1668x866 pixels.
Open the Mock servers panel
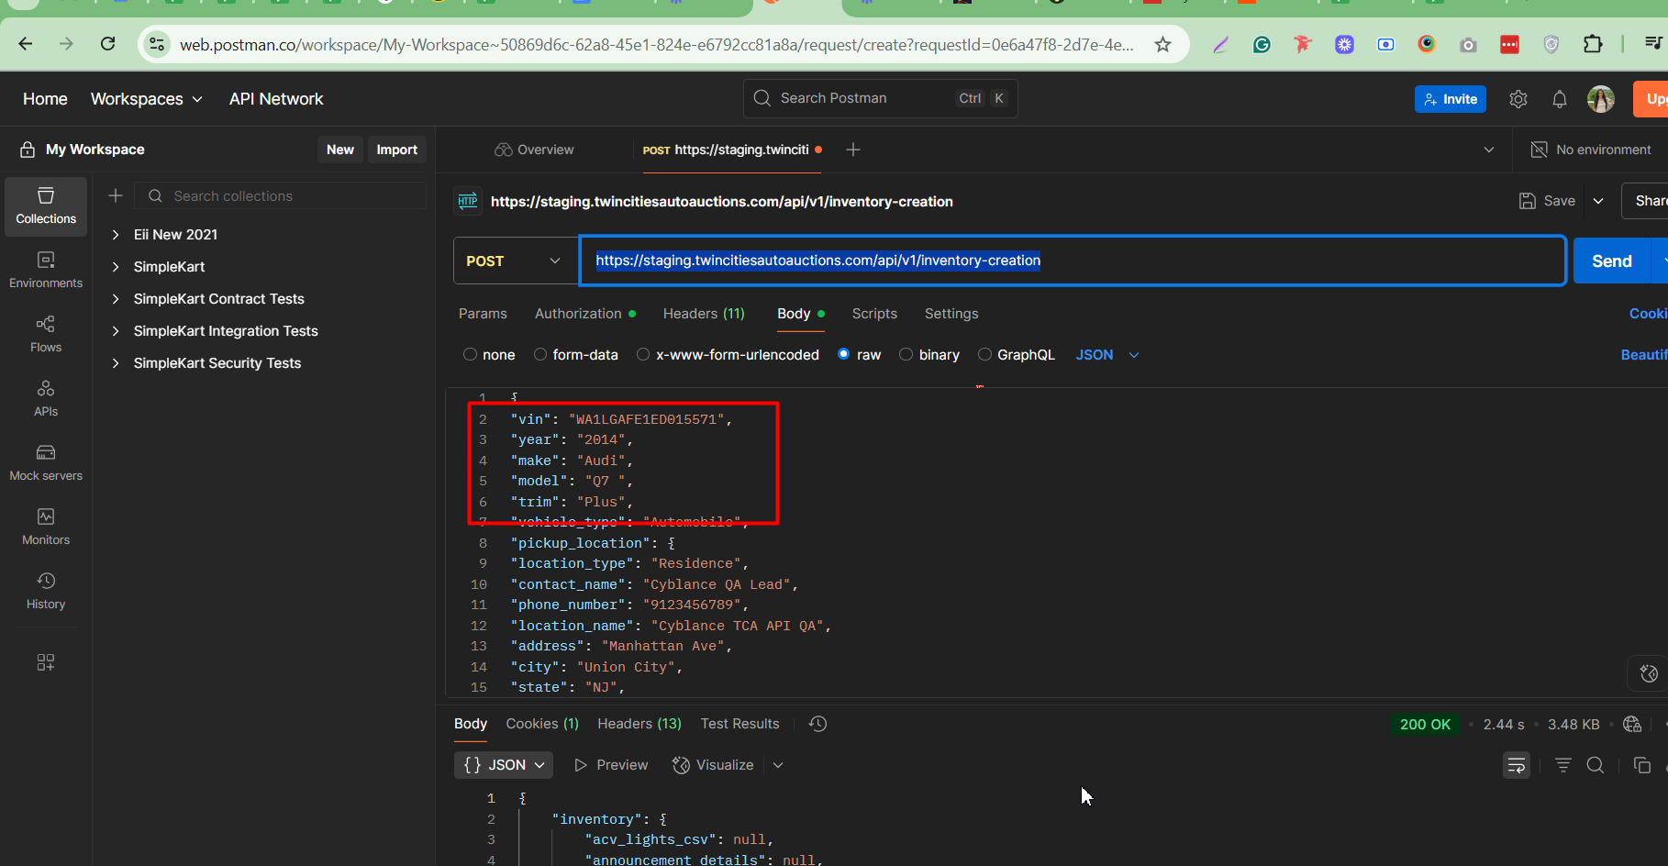[46, 463]
